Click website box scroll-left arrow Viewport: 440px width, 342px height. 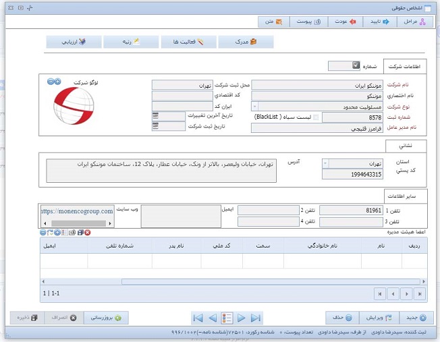pos(45,223)
